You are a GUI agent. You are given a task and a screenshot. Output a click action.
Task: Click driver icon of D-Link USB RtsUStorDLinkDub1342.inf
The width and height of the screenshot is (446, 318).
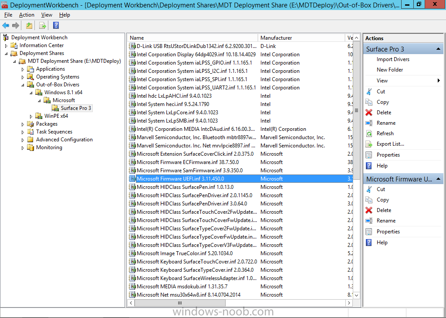132,46
